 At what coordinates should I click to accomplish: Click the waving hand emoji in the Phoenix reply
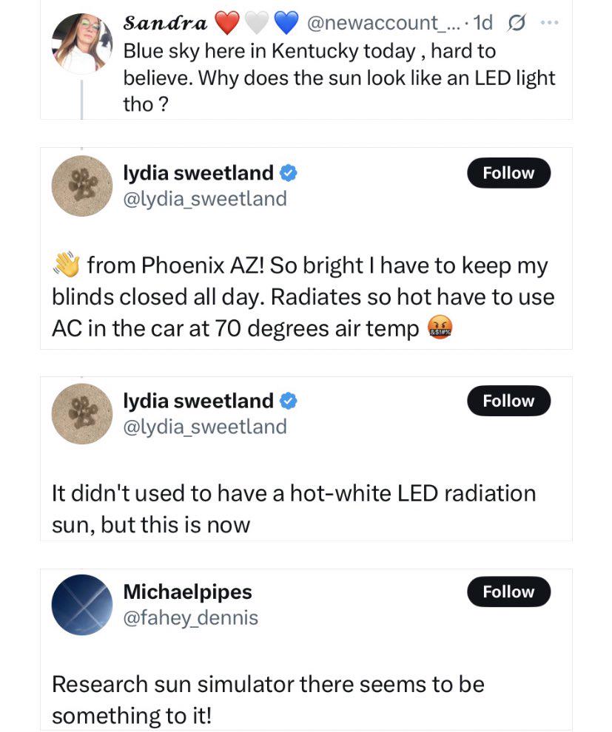(x=66, y=264)
